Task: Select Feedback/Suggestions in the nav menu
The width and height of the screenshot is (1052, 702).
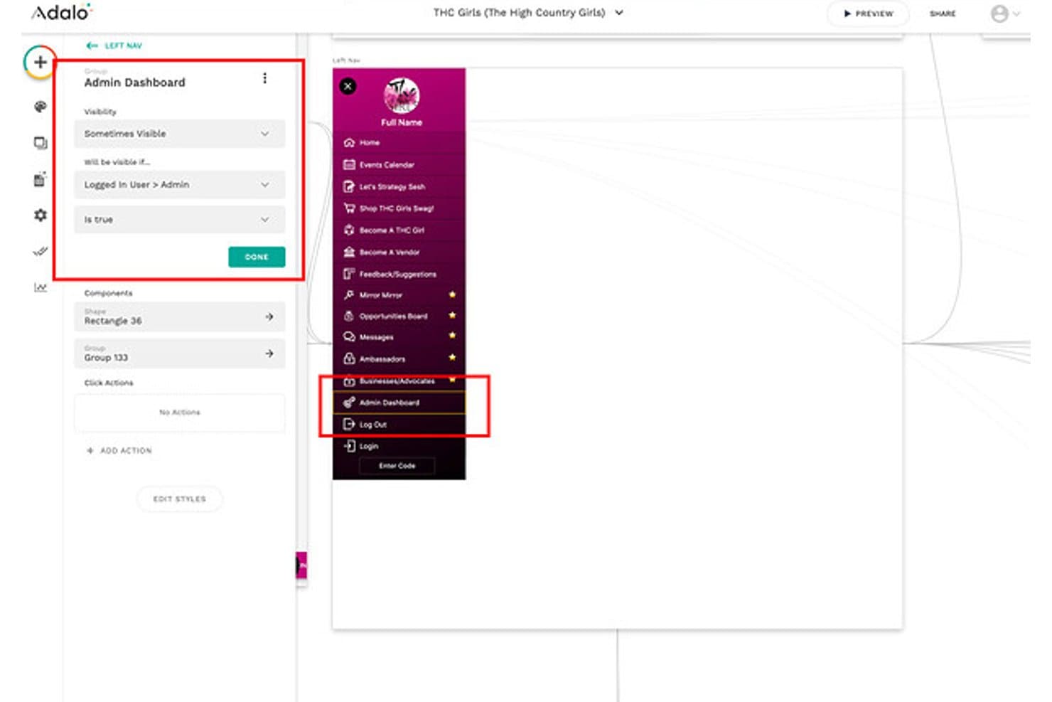Action: pos(399,275)
